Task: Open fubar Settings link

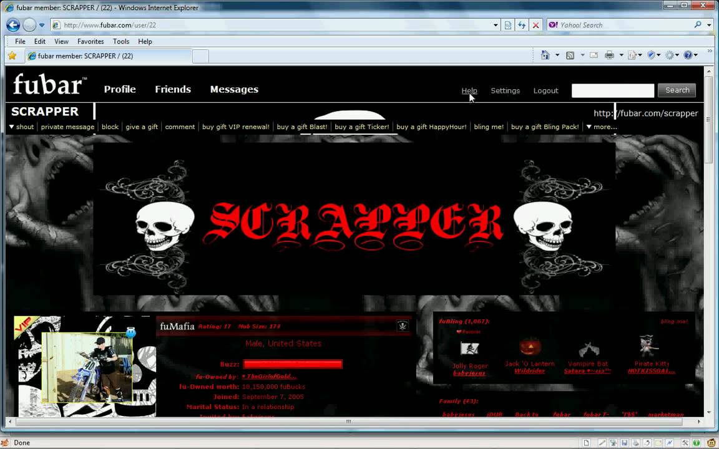Action: click(x=506, y=90)
